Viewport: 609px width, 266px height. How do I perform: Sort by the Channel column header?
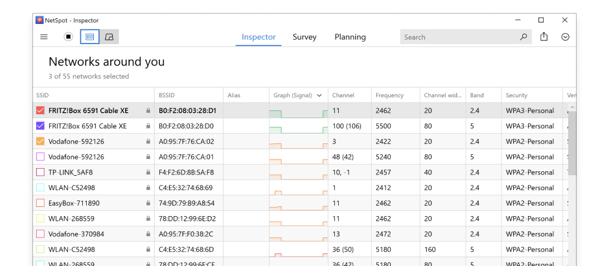[x=343, y=95]
